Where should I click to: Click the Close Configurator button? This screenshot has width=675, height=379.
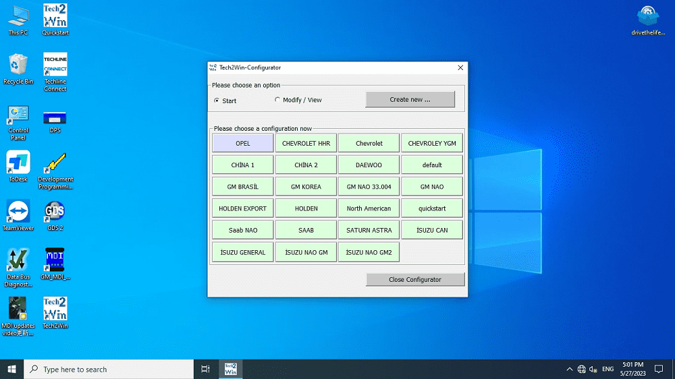[x=415, y=279]
